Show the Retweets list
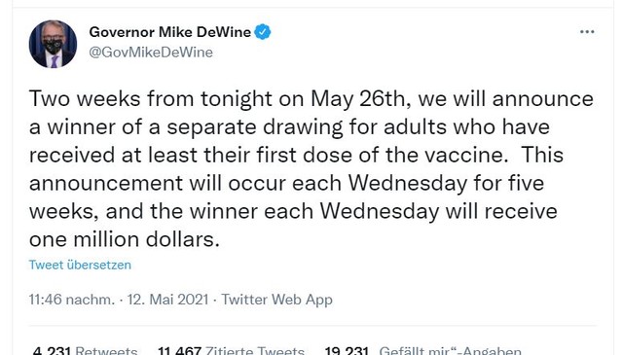The image size is (623, 355). tap(106, 350)
